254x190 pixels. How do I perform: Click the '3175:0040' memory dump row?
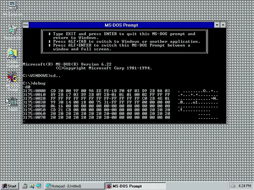(120, 106)
